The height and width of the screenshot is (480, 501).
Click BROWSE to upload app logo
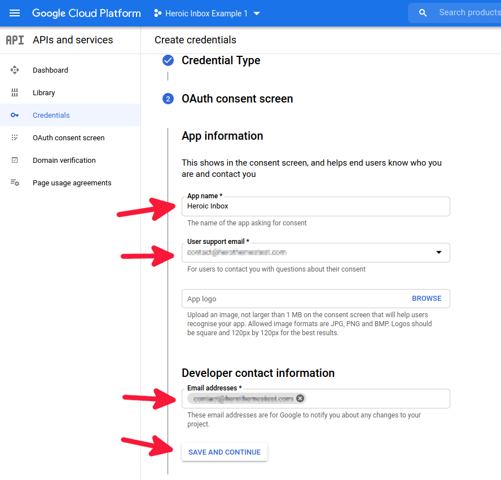[427, 299]
